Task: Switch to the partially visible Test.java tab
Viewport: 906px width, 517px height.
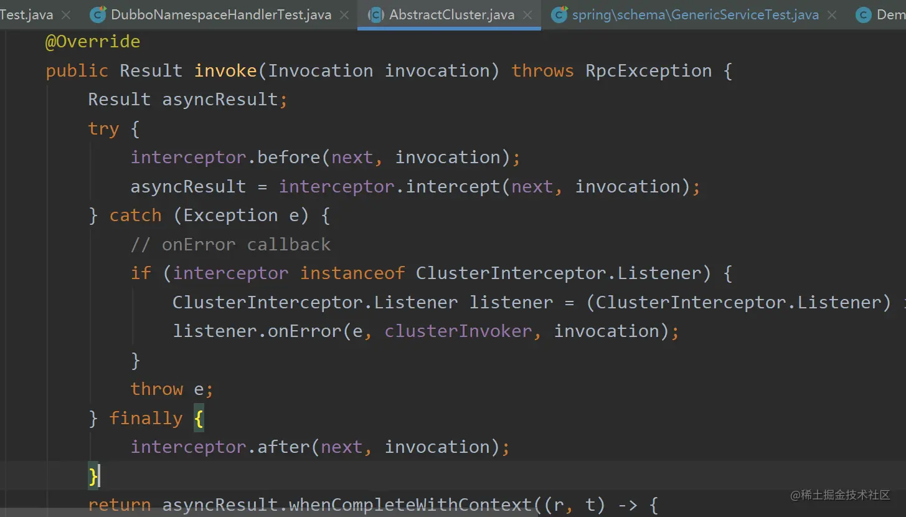Action: tap(26, 14)
